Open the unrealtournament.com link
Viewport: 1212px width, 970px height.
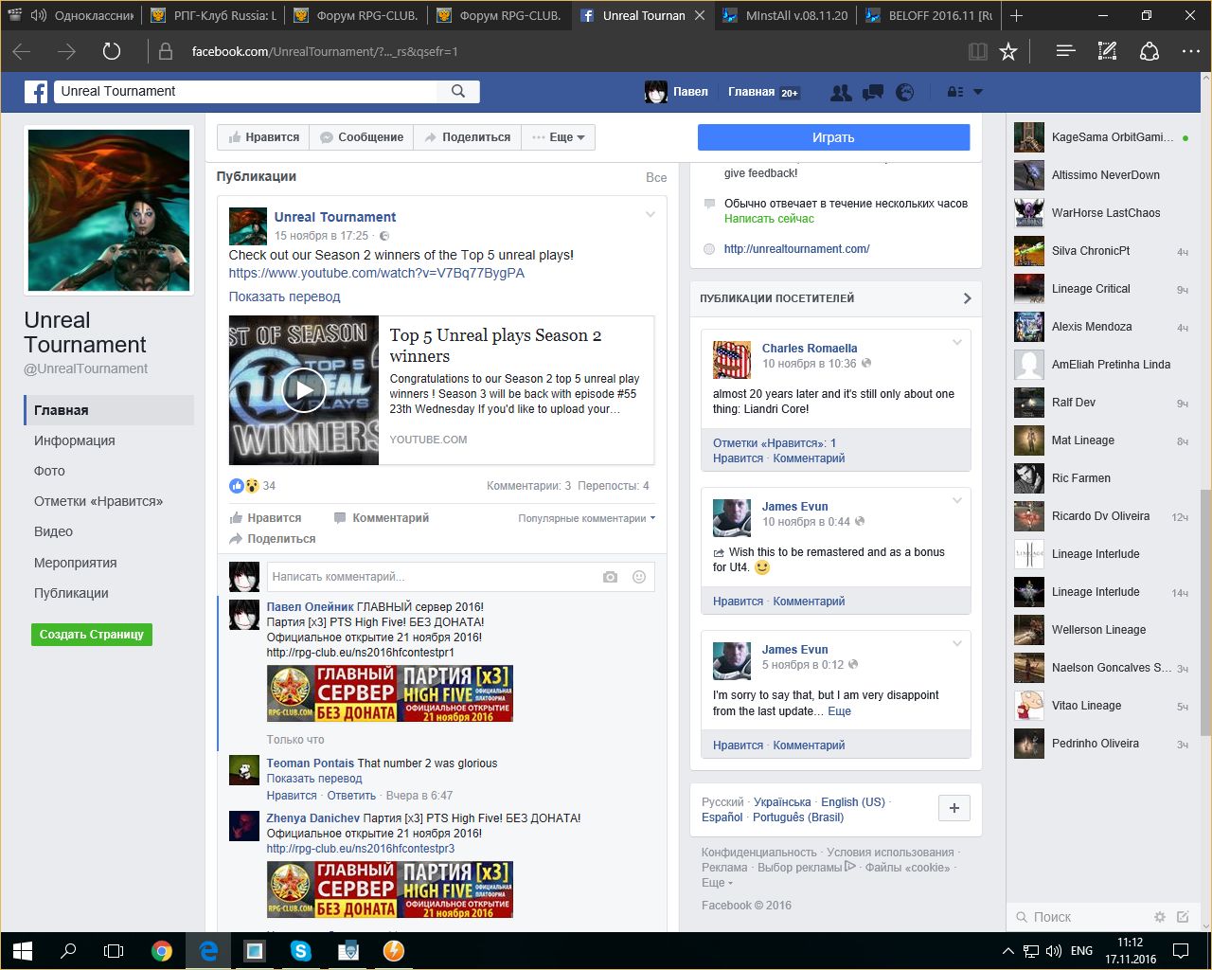(x=796, y=249)
